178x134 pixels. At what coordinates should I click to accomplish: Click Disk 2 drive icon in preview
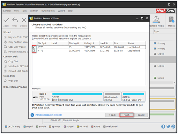[x=35, y=97]
